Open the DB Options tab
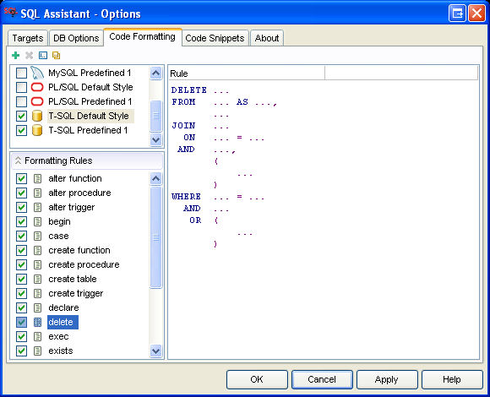This screenshot has height=397, width=490. tap(76, 38)
